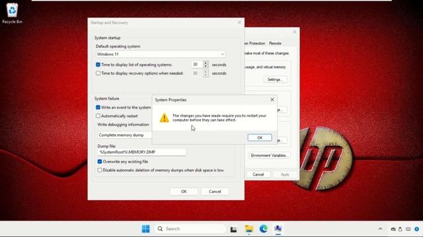Viewport: 423px width, 237px height.
Task: Click Cancel in background System Properties
Action: pos(258,174)
